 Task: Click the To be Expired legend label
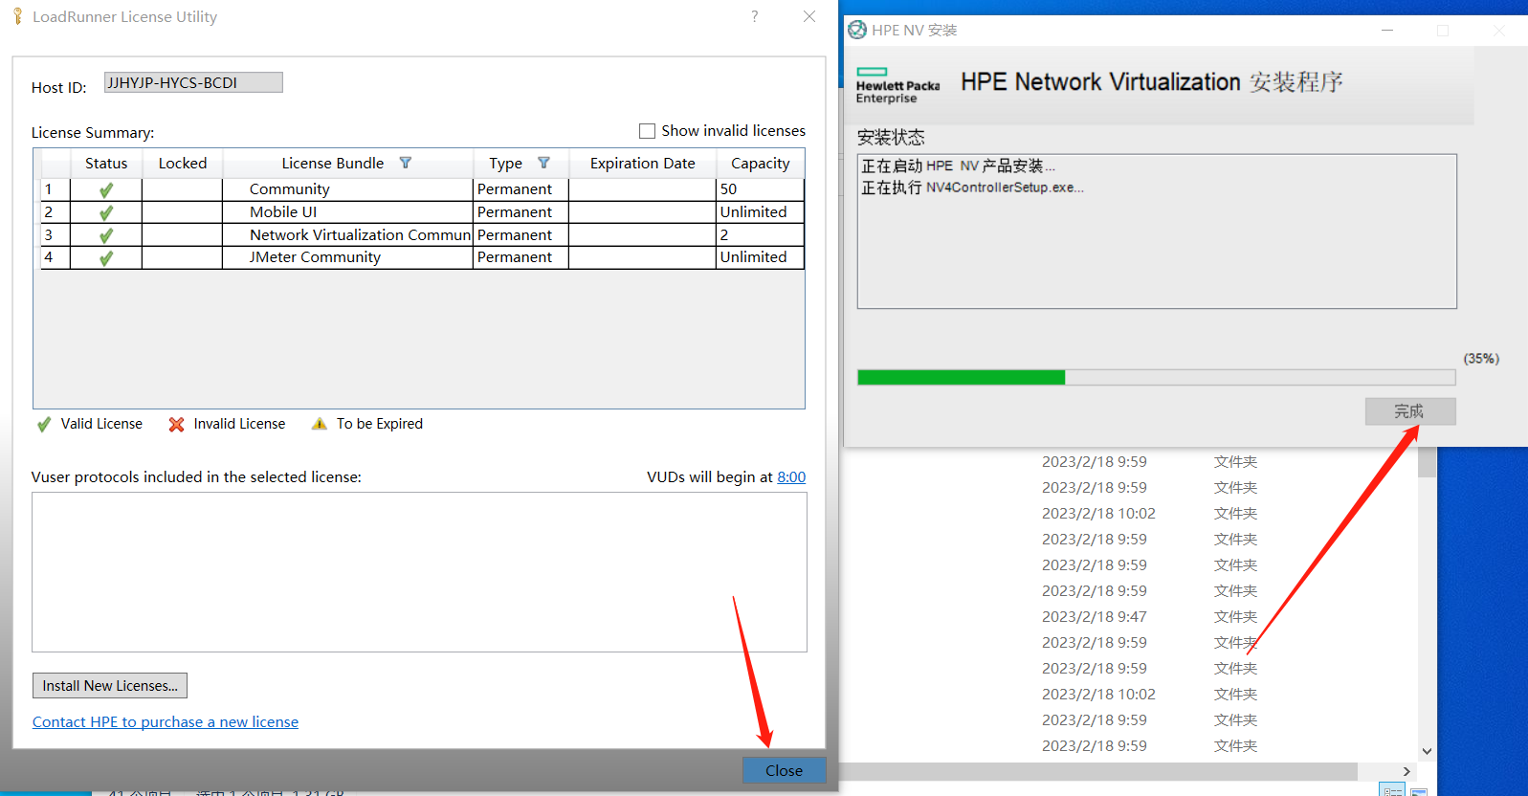click(x=380, y=424)
